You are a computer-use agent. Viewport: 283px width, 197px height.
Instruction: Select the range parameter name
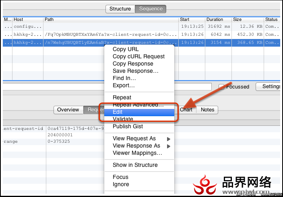coord(10,142)
